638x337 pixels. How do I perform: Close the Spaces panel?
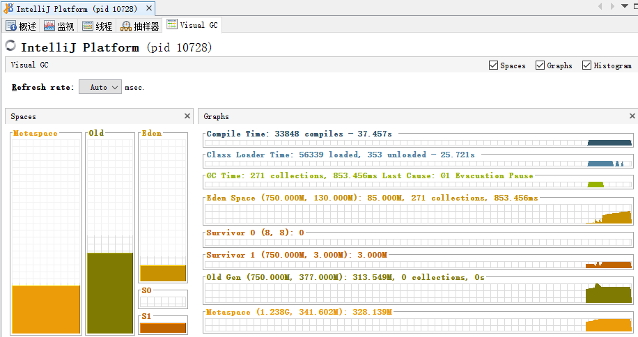point(187,116)
